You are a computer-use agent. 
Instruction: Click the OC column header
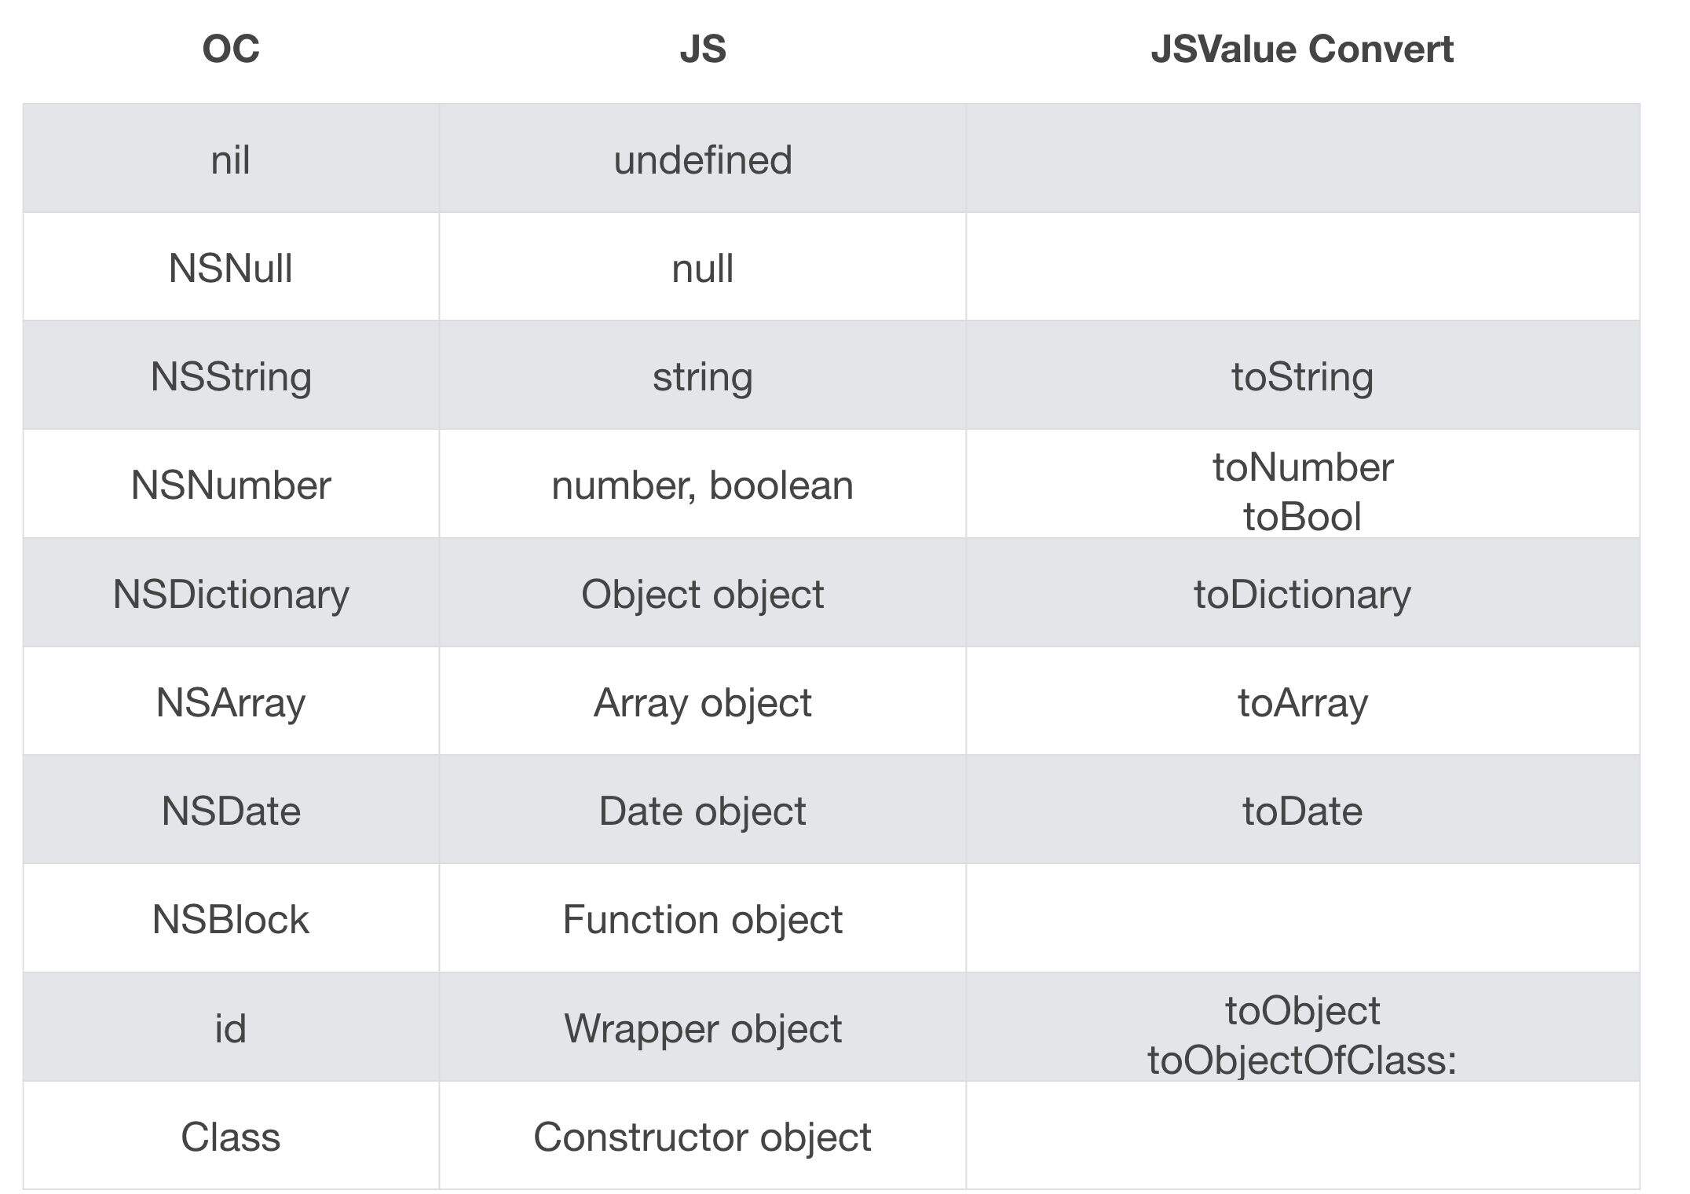pyautogui.click(x=231, y=49)
